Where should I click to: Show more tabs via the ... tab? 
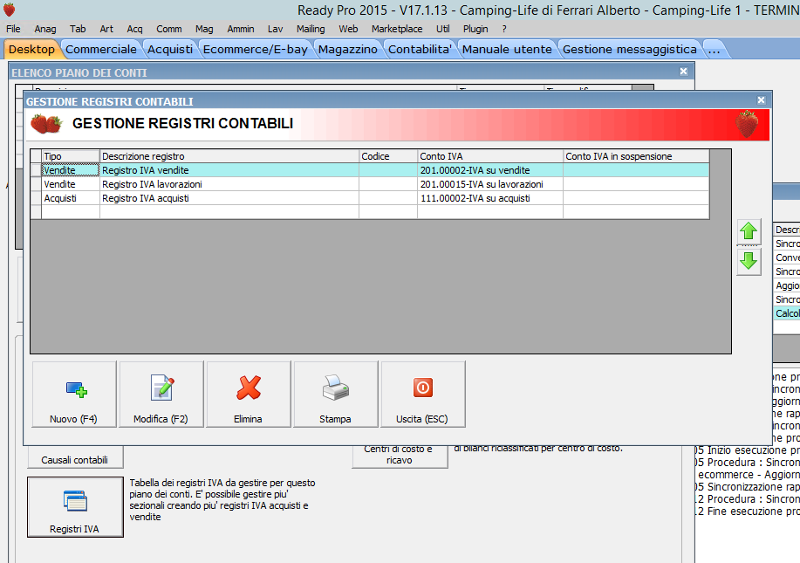click(714, 50)
